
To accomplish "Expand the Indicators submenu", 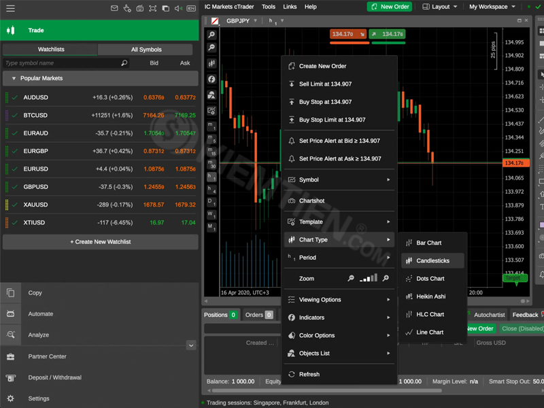I will [339, 318].
